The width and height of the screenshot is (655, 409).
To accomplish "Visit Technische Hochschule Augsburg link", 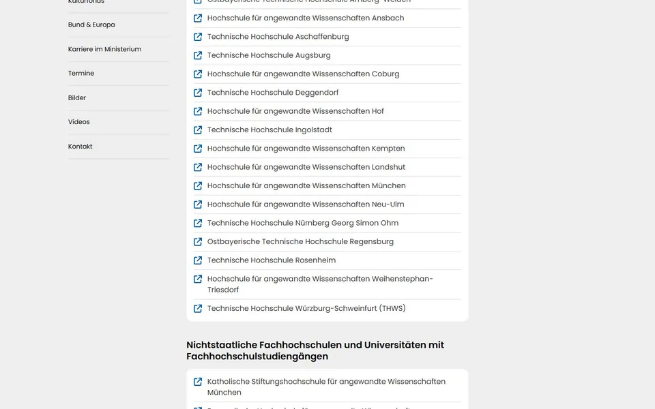I will pos(269,55).
